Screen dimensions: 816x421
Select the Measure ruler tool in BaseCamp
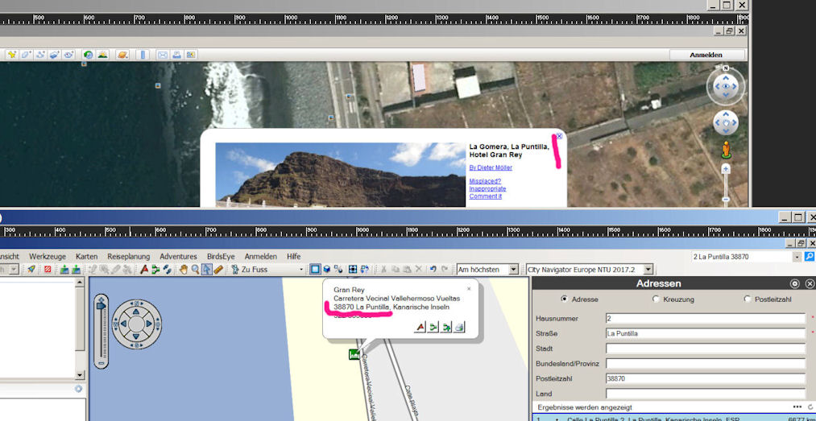[218, 269]
